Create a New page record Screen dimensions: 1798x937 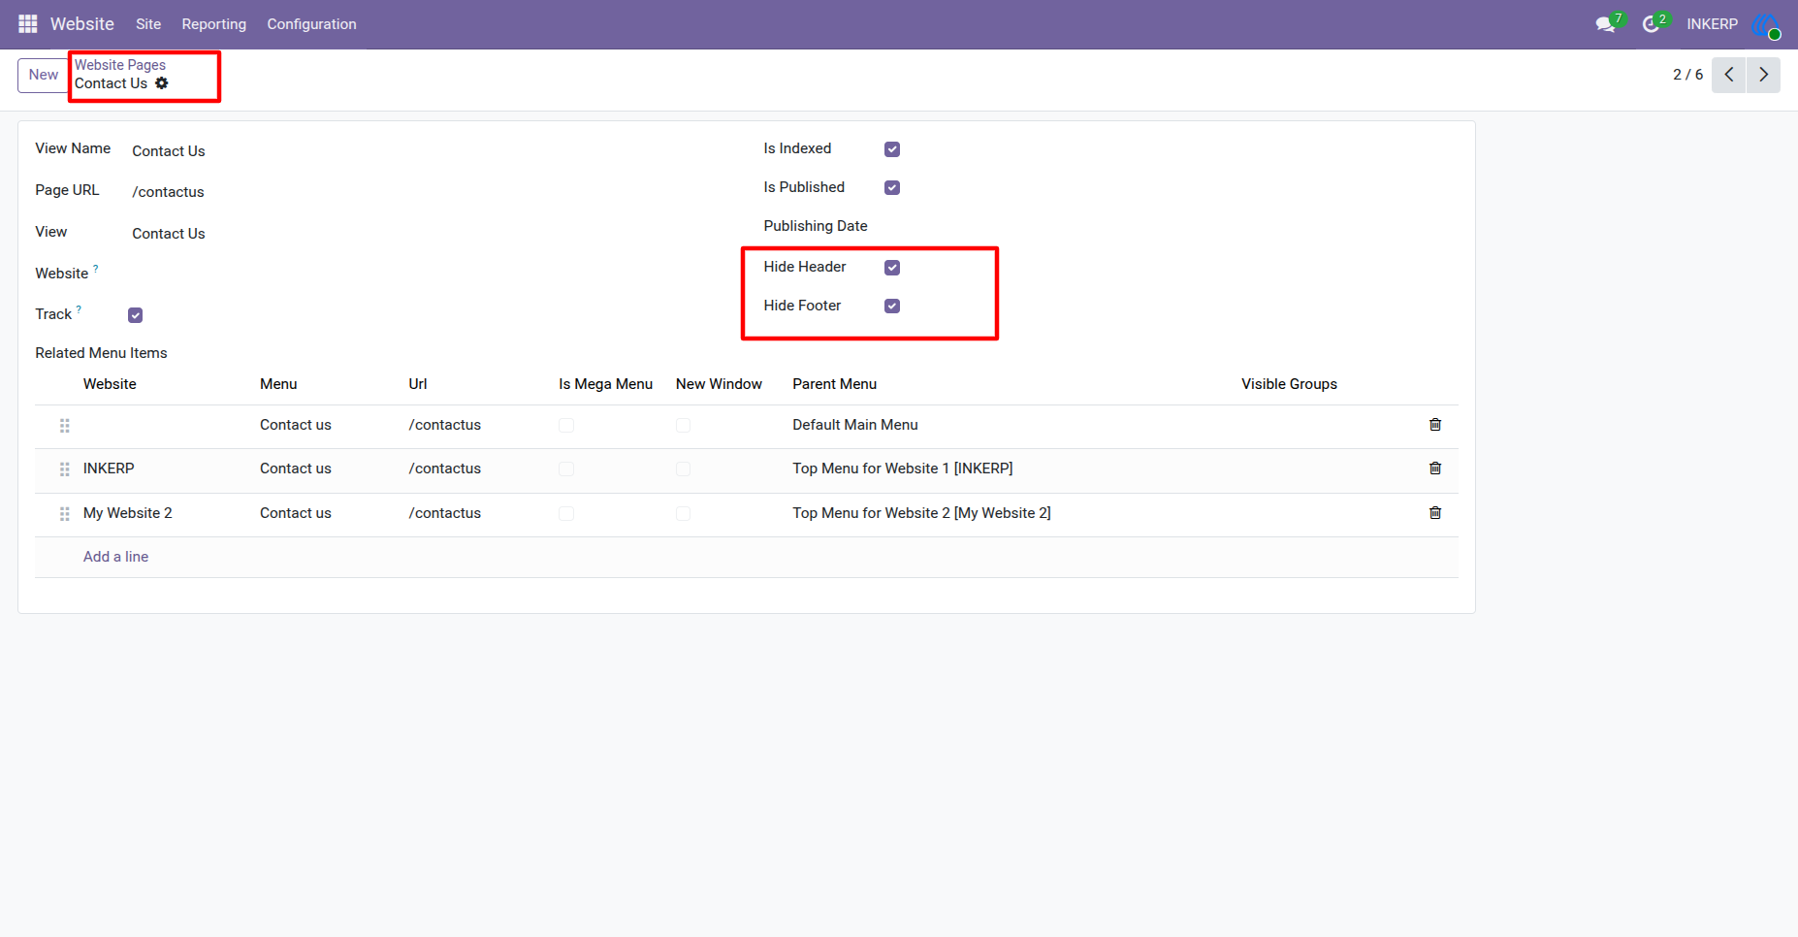pyautogui.click(x=44, y=75)
